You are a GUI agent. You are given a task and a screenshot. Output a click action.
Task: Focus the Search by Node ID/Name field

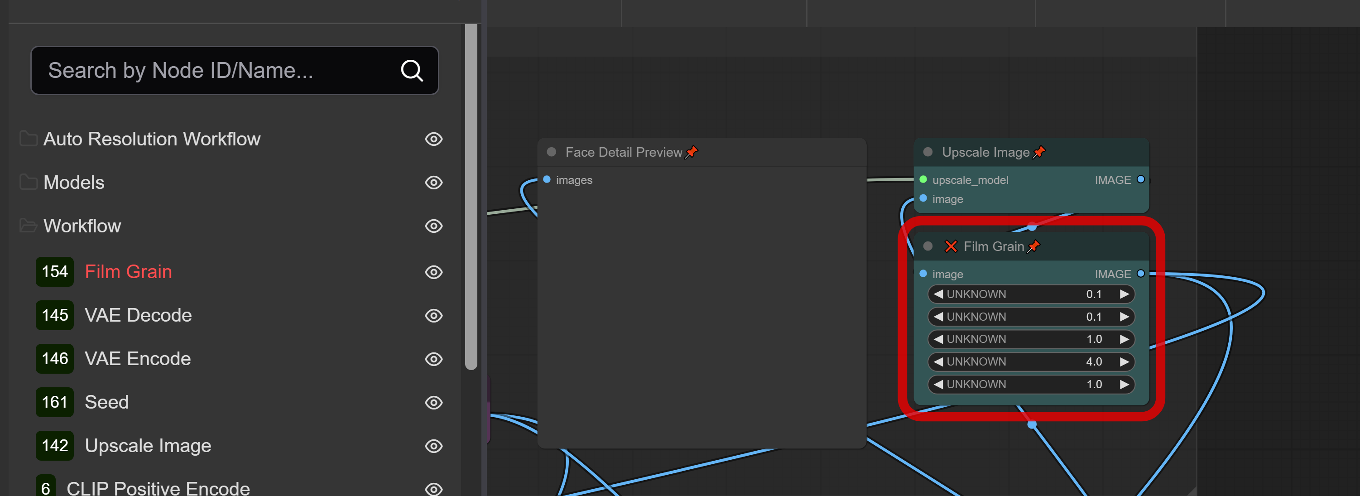235,70
